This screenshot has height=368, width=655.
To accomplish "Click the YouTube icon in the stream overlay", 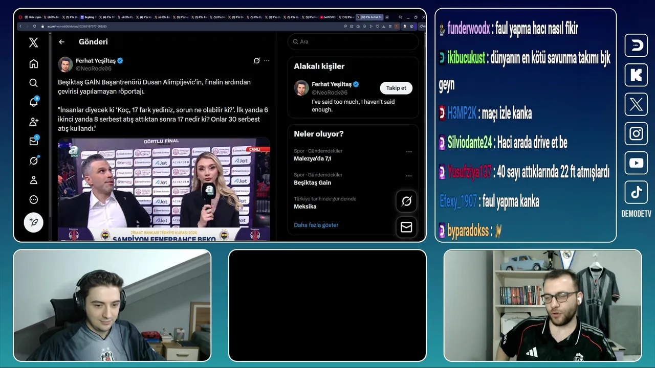I will coord(636,163).
